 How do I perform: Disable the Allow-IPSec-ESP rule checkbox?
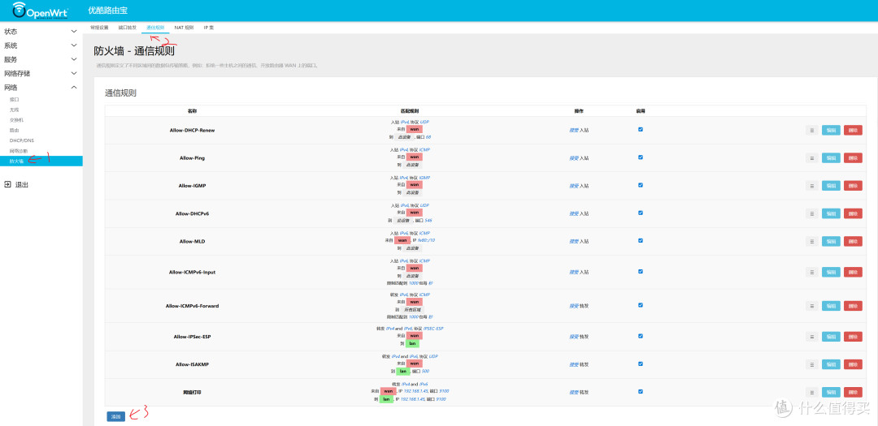[641, 335]
